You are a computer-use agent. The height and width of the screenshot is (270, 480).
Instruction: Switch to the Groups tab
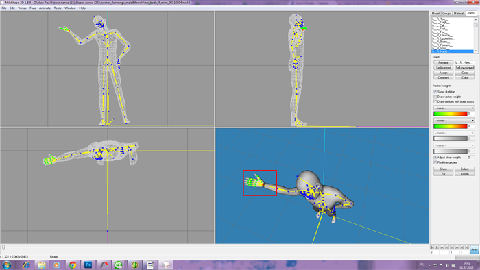(446, 14)
